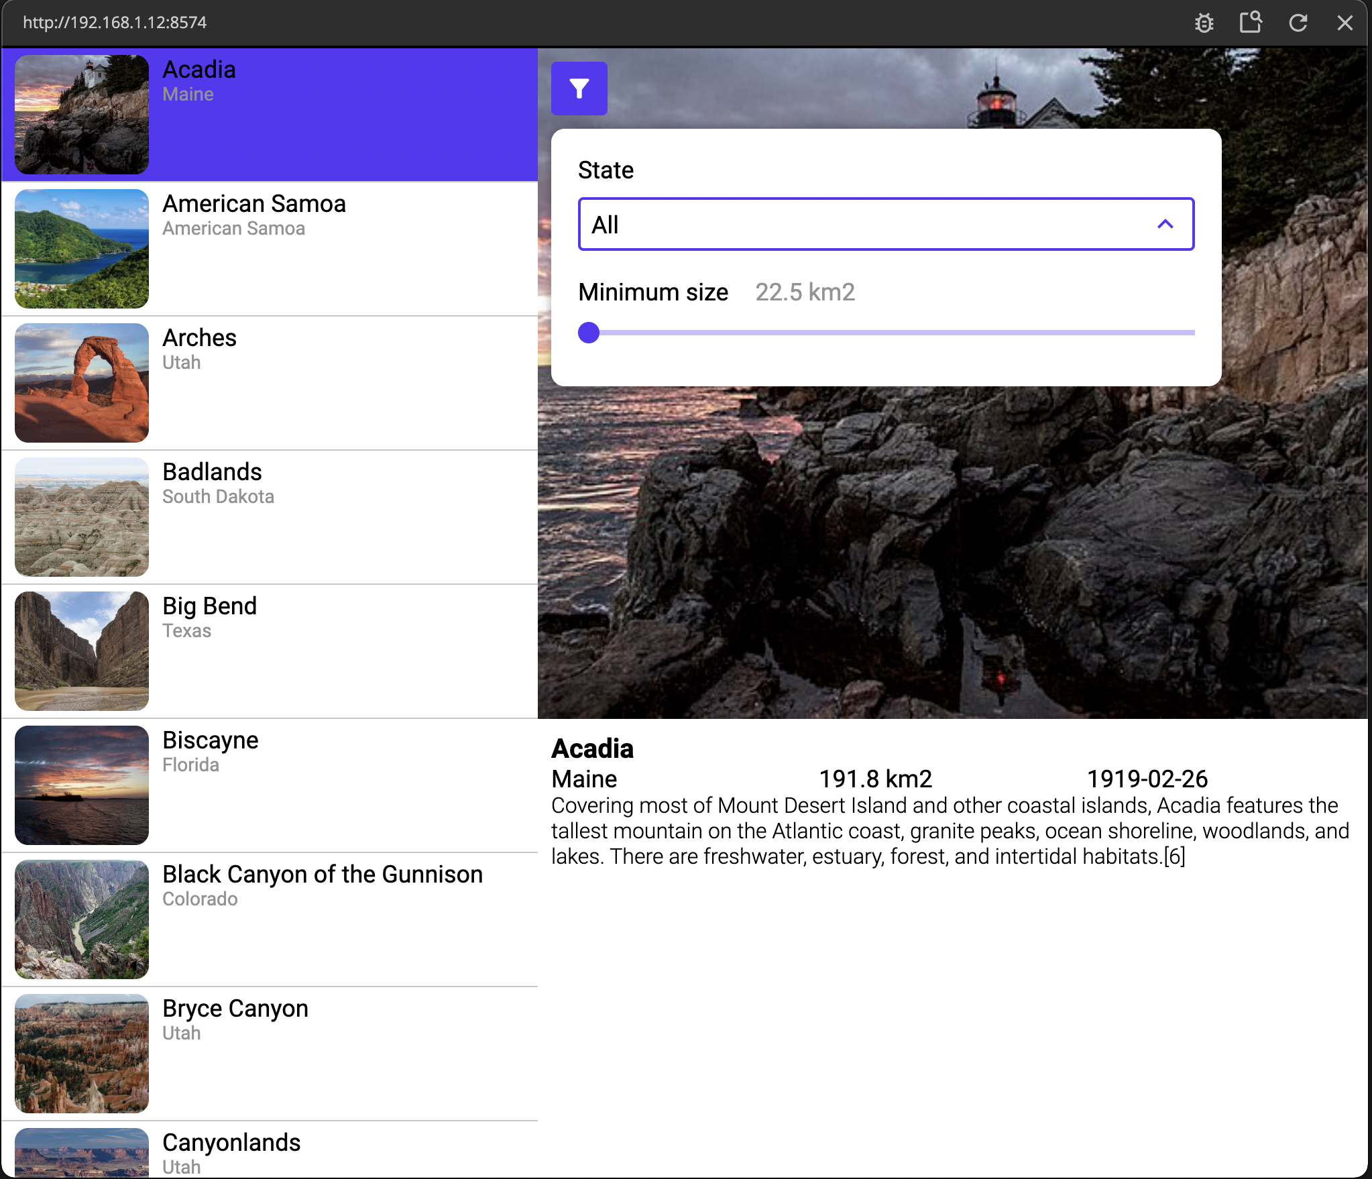Select the Arches park entry
1372x1179 pixels.
pyautogui.click(x=270, y=383)
